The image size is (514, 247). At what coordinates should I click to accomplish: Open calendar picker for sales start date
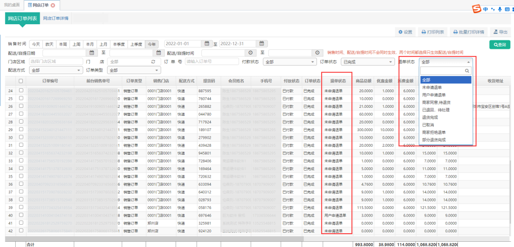tap(207, 44)
